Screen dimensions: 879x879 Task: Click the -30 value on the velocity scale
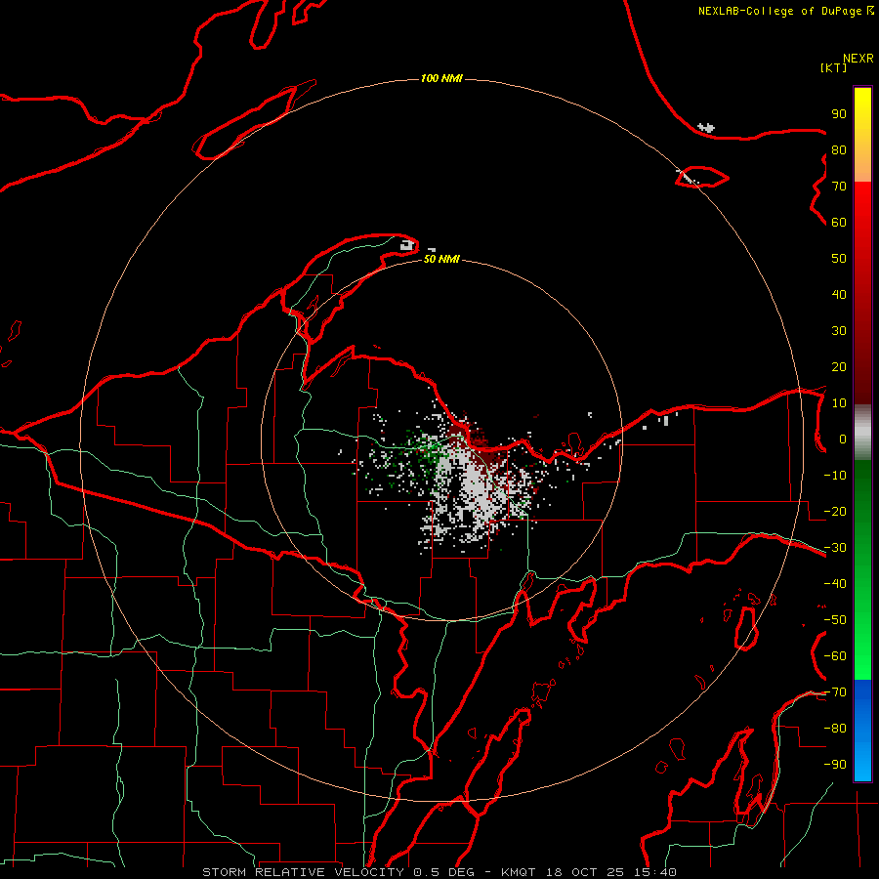click(x=835, y=548)
